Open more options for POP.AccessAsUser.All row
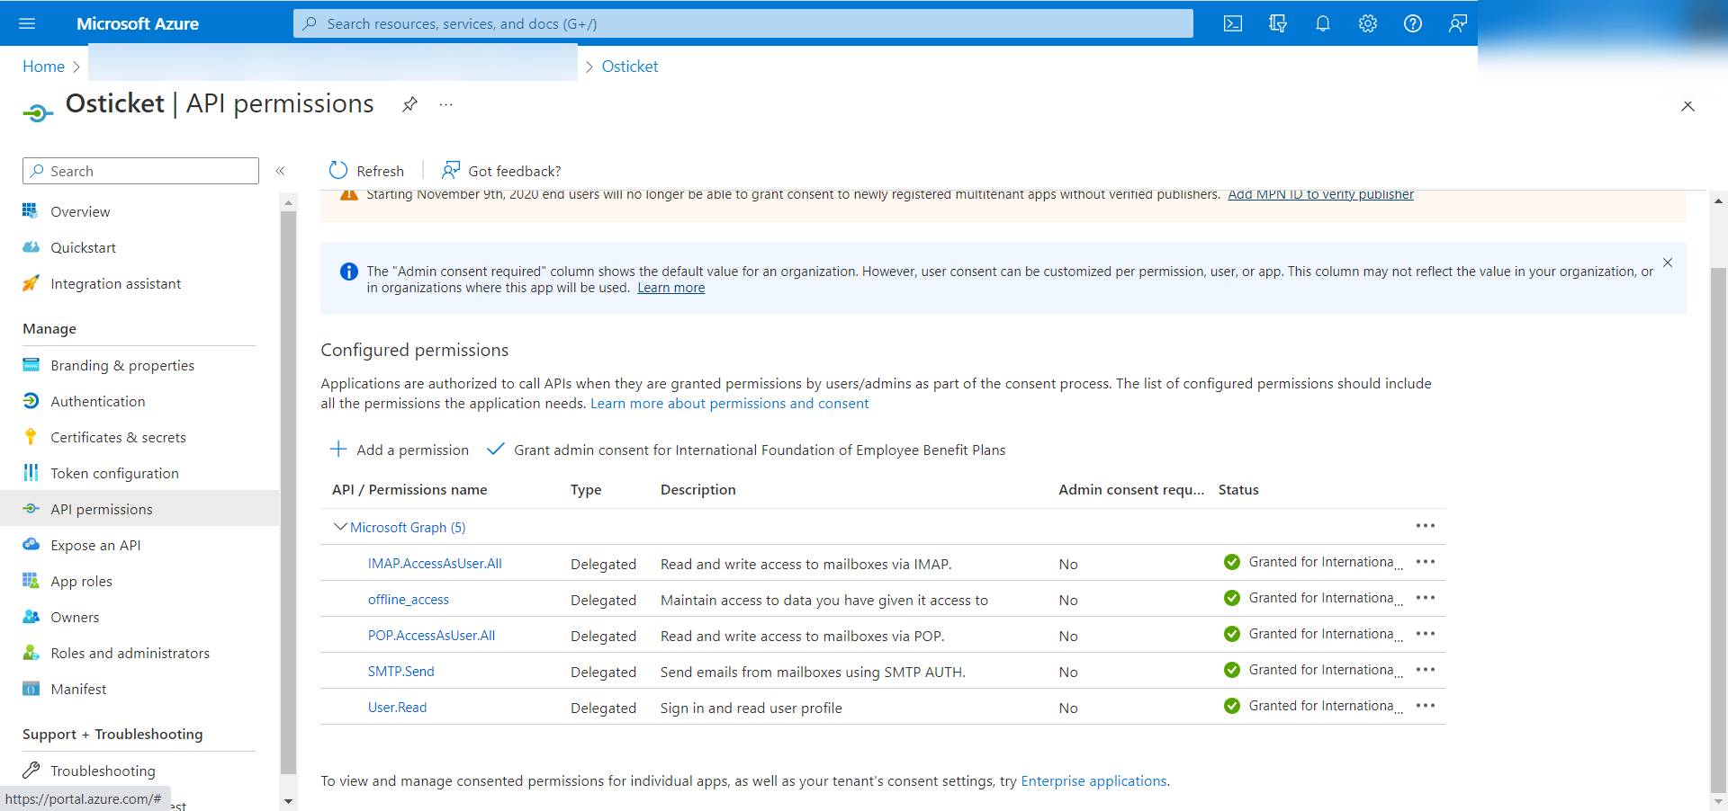The image size is (1728, 811). [x=1426, y=634]
